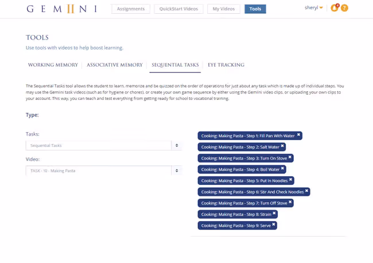Image resolution: width=373 pixels, height=263 pixels.
Task: Remove Step 9: Serve tag
Action: coord(274,225)
